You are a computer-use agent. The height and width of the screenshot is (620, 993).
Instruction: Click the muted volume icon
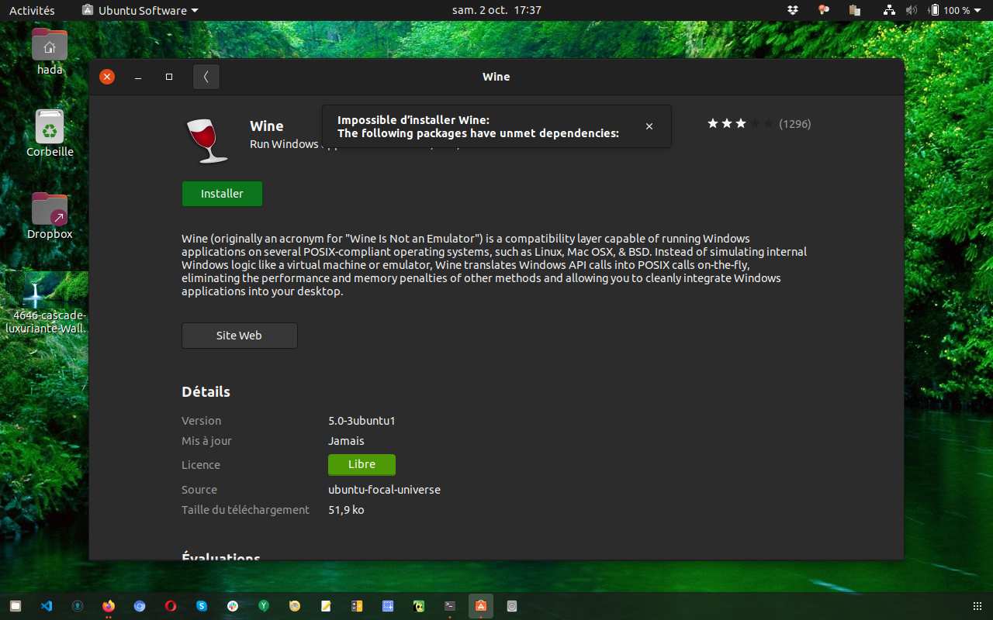(x=912, y=10)
